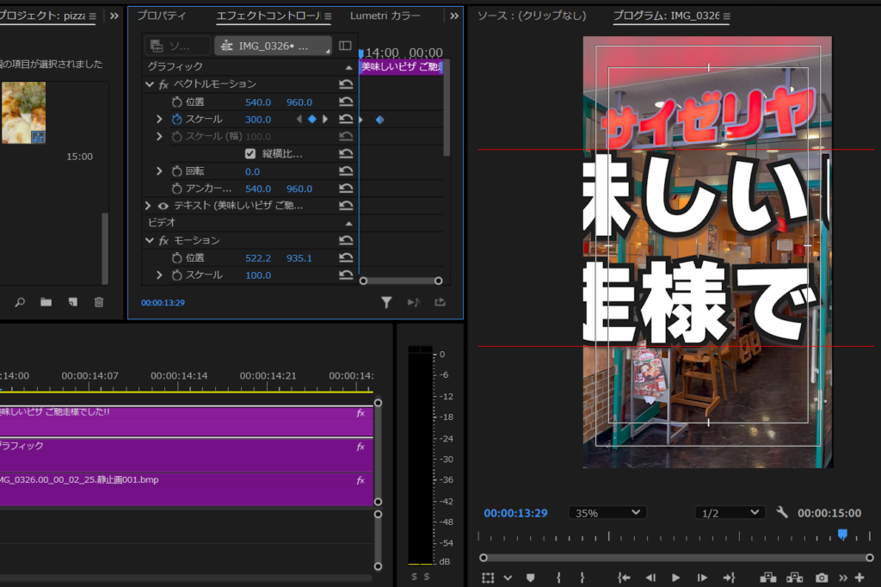Reset the ベクトルモーション effect
The width and height of the screenshot is (881, 587).
click(x=346, y=84)
